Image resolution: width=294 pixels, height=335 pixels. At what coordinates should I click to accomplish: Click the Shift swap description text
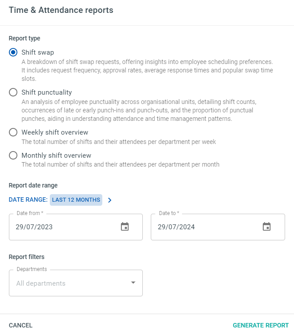pyautogui.click(x=147, y=70)
